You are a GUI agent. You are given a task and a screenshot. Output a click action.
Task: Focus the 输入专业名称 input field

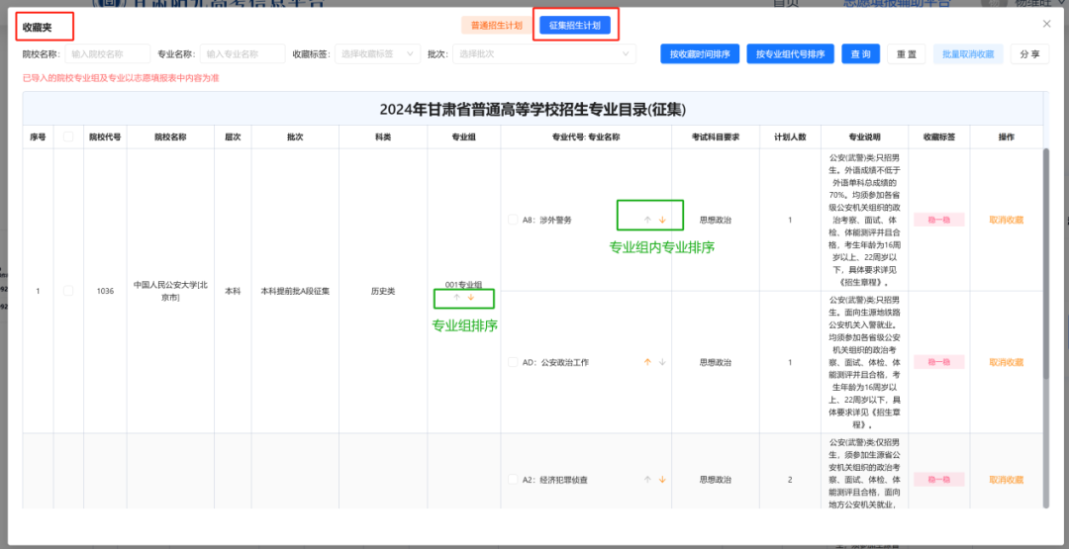243,53
